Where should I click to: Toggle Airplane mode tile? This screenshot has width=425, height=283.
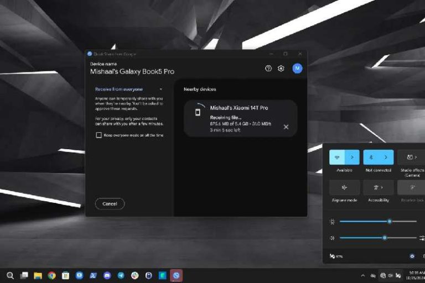pyautogui.click(x=344, y=187)
